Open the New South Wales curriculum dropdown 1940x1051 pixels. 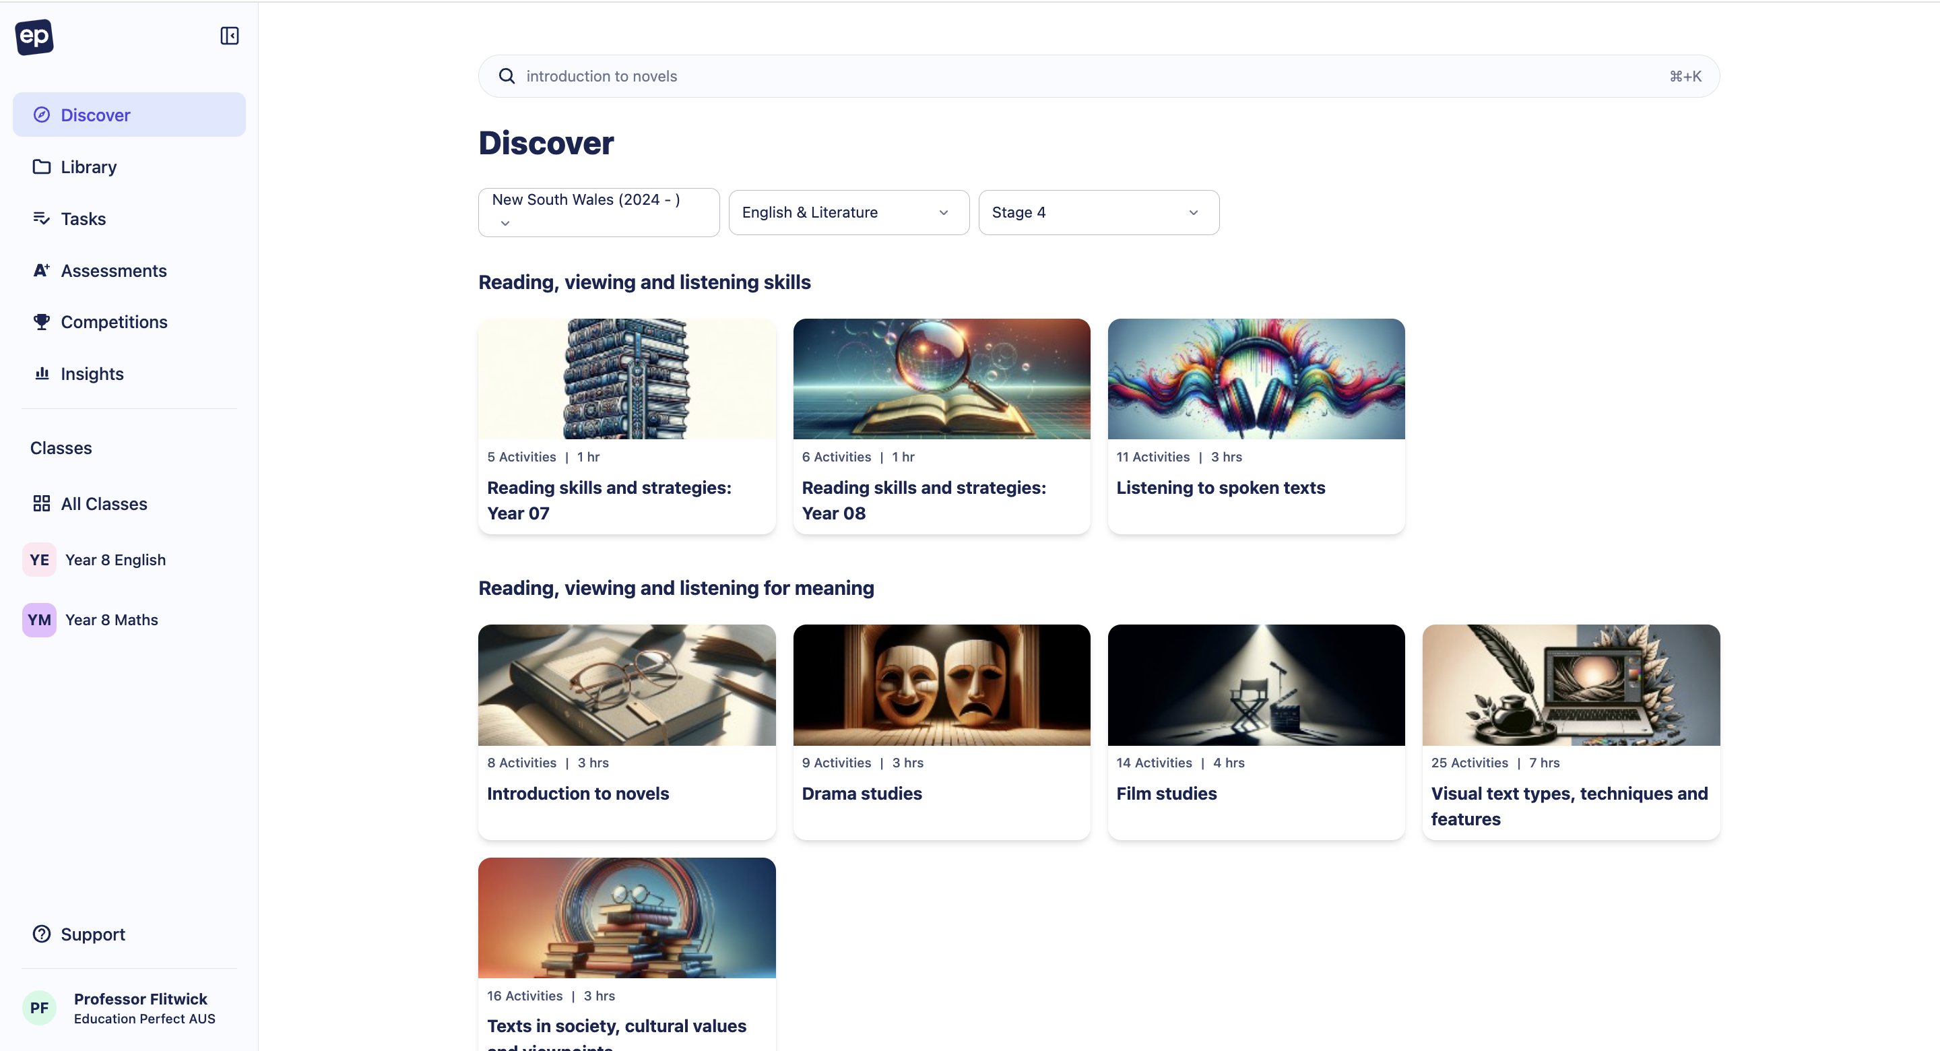click(x=598, y=212)
